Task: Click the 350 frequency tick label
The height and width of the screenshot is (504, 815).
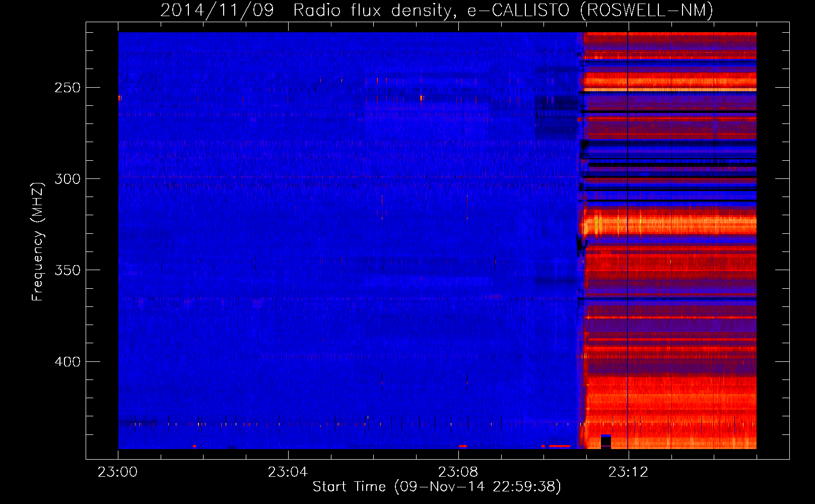Action: click(x=67, y=270)
